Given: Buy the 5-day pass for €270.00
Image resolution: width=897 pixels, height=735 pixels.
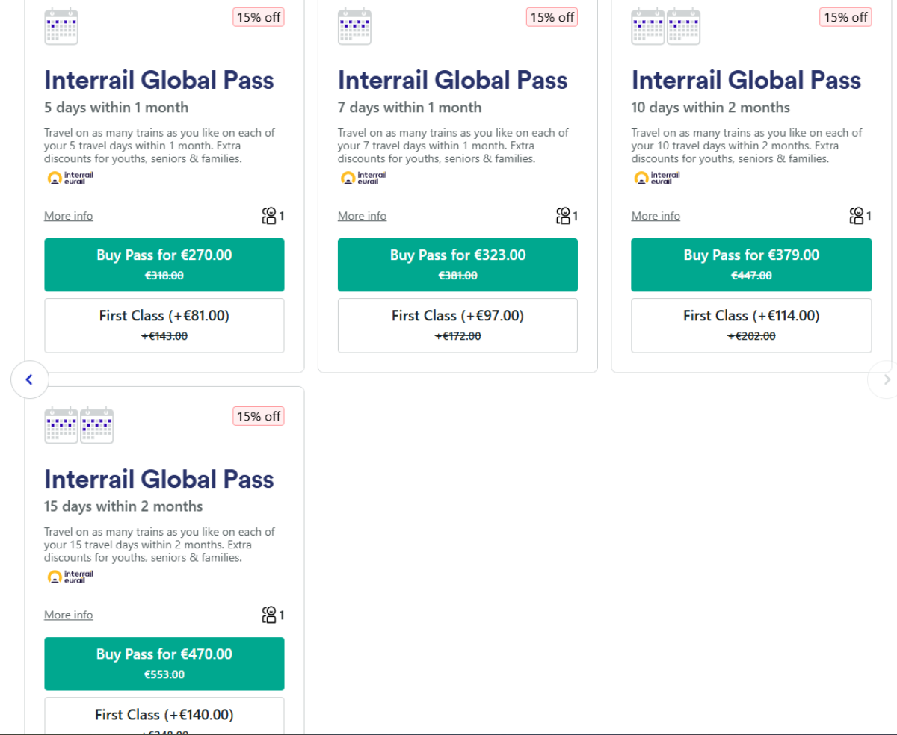Looking at the screenshot, I should (x=164, y=264).
